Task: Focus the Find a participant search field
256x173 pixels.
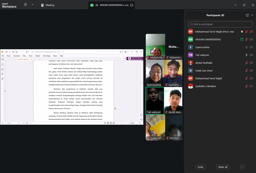Action: pos(220,24)
